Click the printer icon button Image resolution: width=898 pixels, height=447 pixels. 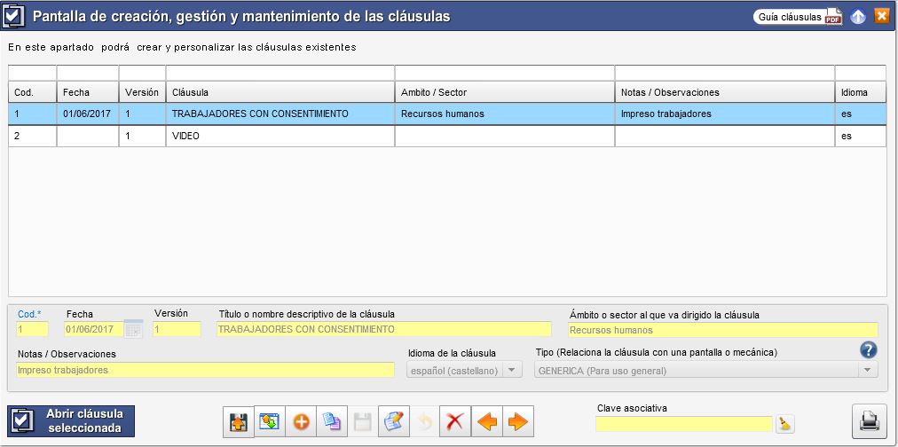(x=869, y=422)
